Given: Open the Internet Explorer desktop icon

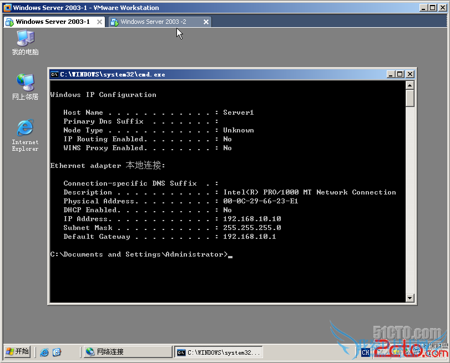Looking at the screenshot, I should coord(26,135).
